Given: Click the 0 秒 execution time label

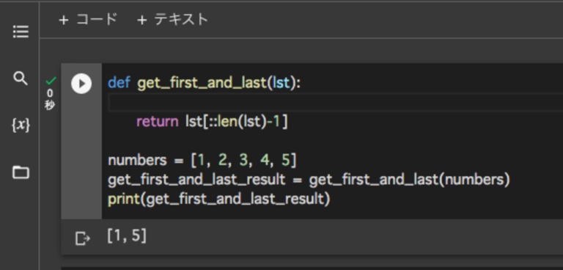Looking at the screenshot, I should point(50,99).
